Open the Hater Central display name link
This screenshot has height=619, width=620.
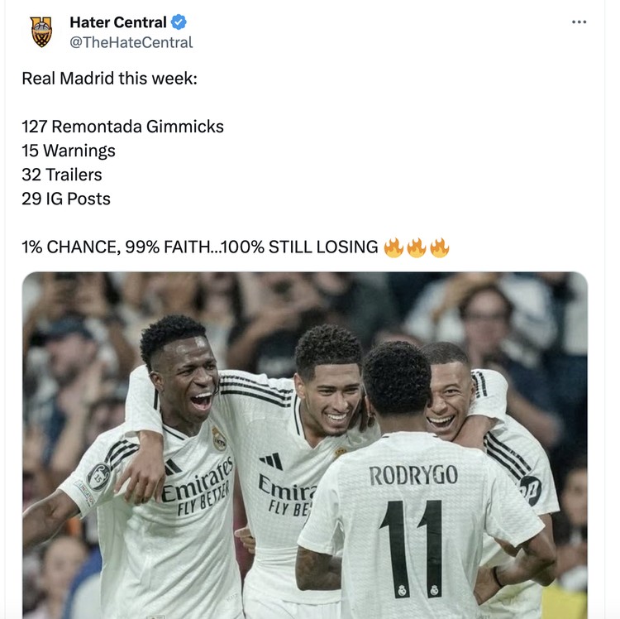[118, 22]
